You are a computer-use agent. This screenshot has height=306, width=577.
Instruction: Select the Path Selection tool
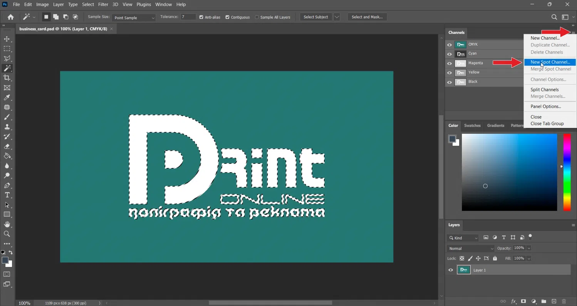[x=7, y=205]
